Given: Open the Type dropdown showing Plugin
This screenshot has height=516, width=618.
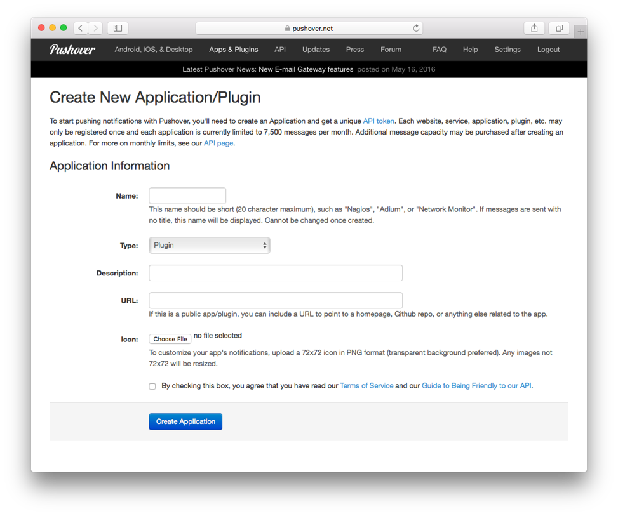Looking at the screenshot, I should (x=210, y=245).
